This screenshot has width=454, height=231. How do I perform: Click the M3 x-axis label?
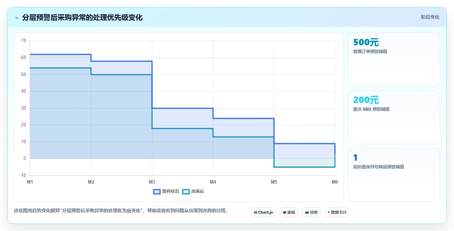pos(152,182)
